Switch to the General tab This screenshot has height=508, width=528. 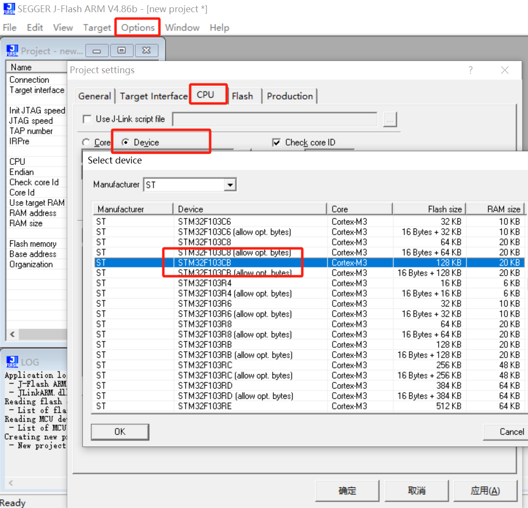94,96
